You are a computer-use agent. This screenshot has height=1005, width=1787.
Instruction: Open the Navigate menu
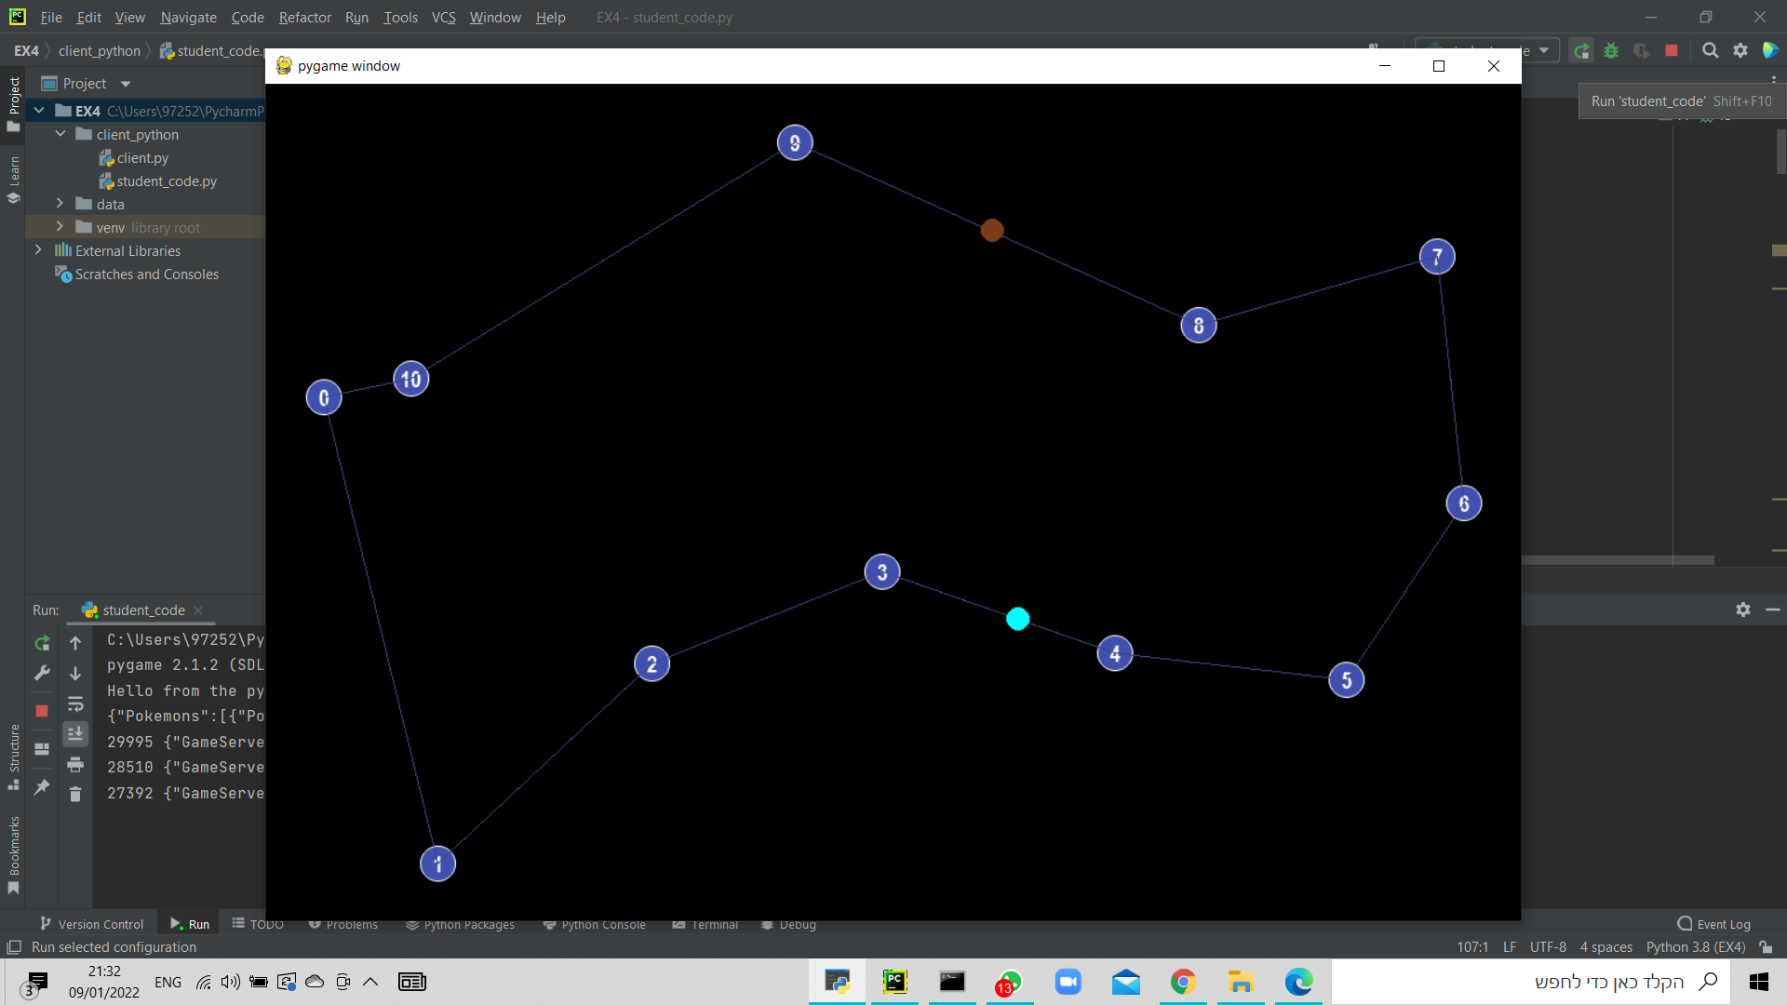(188, 17)
